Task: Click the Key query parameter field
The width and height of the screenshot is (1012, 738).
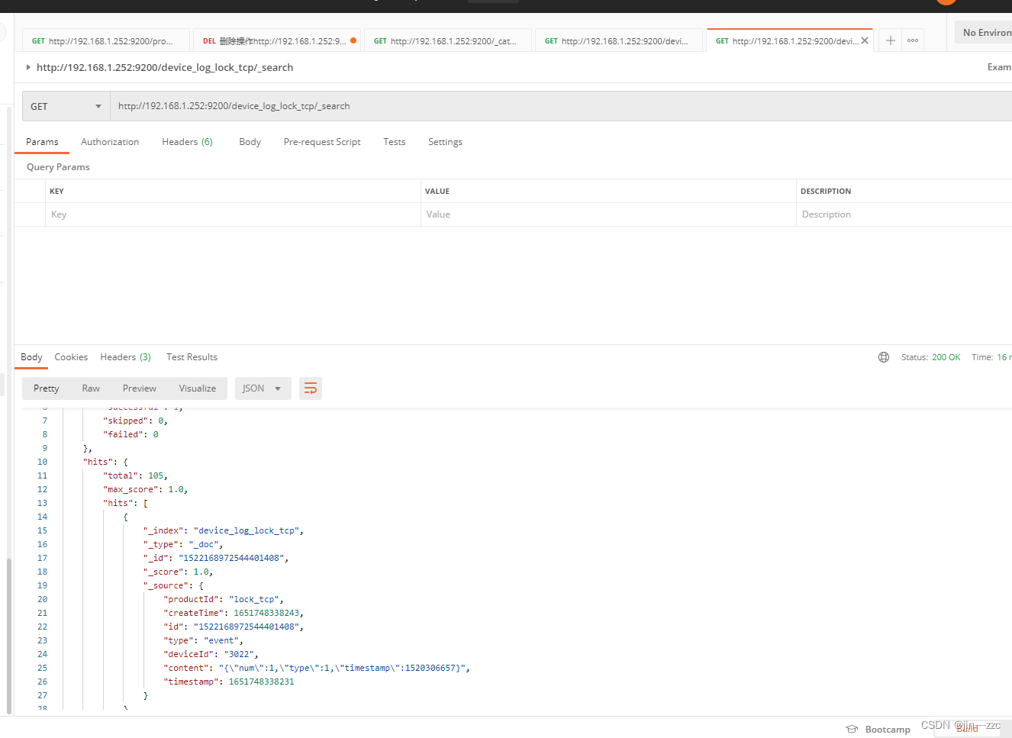Action: pos(232,214)
